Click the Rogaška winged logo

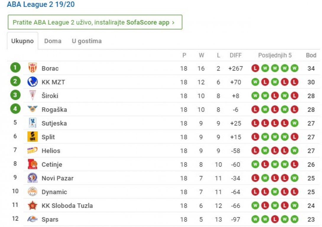33,109
